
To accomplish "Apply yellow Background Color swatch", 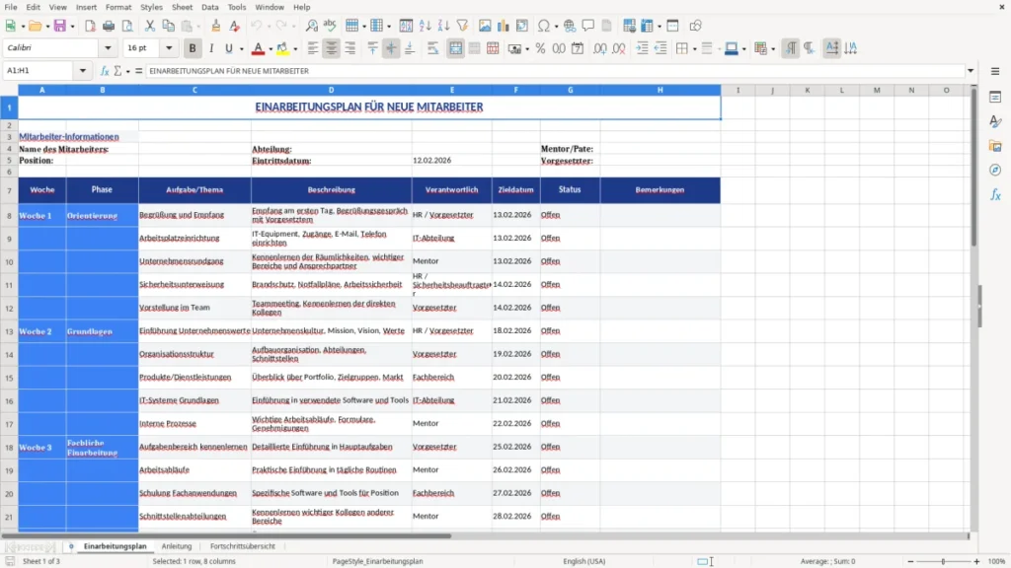I will (x=282, y=48).
